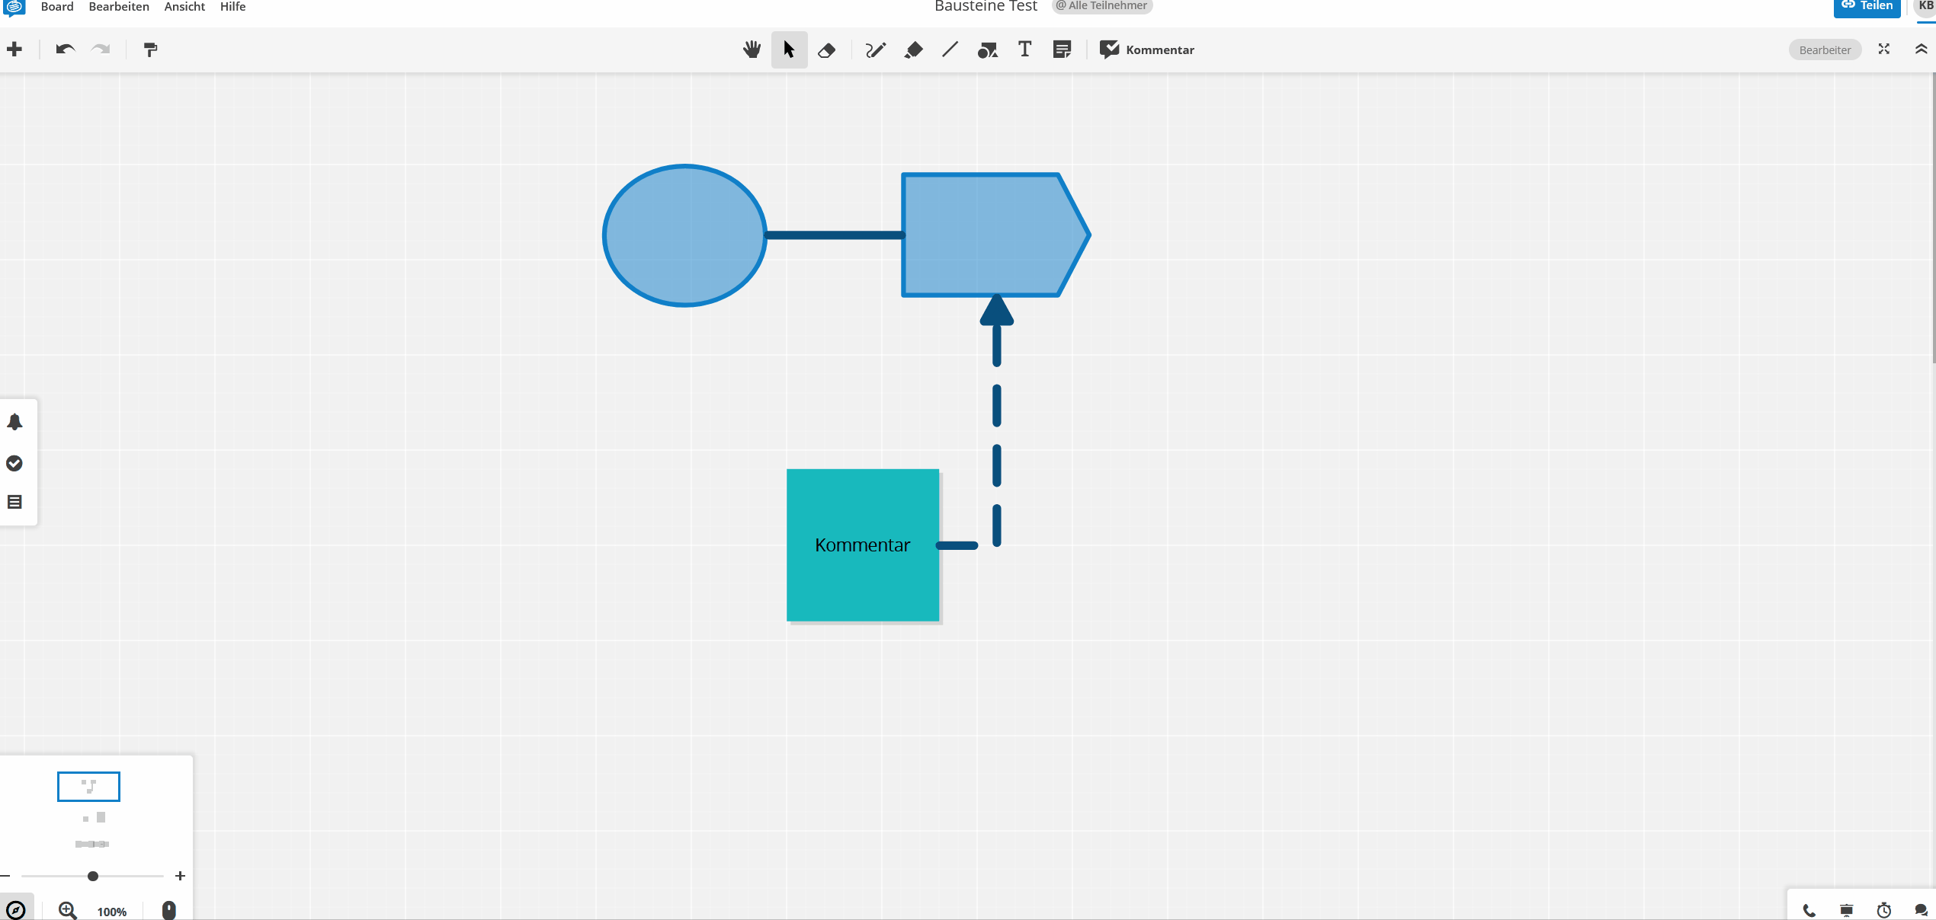The image size is (1936, 920).
Task: Collapse the toolbar with double chevron
Action: coord(1922,50)
